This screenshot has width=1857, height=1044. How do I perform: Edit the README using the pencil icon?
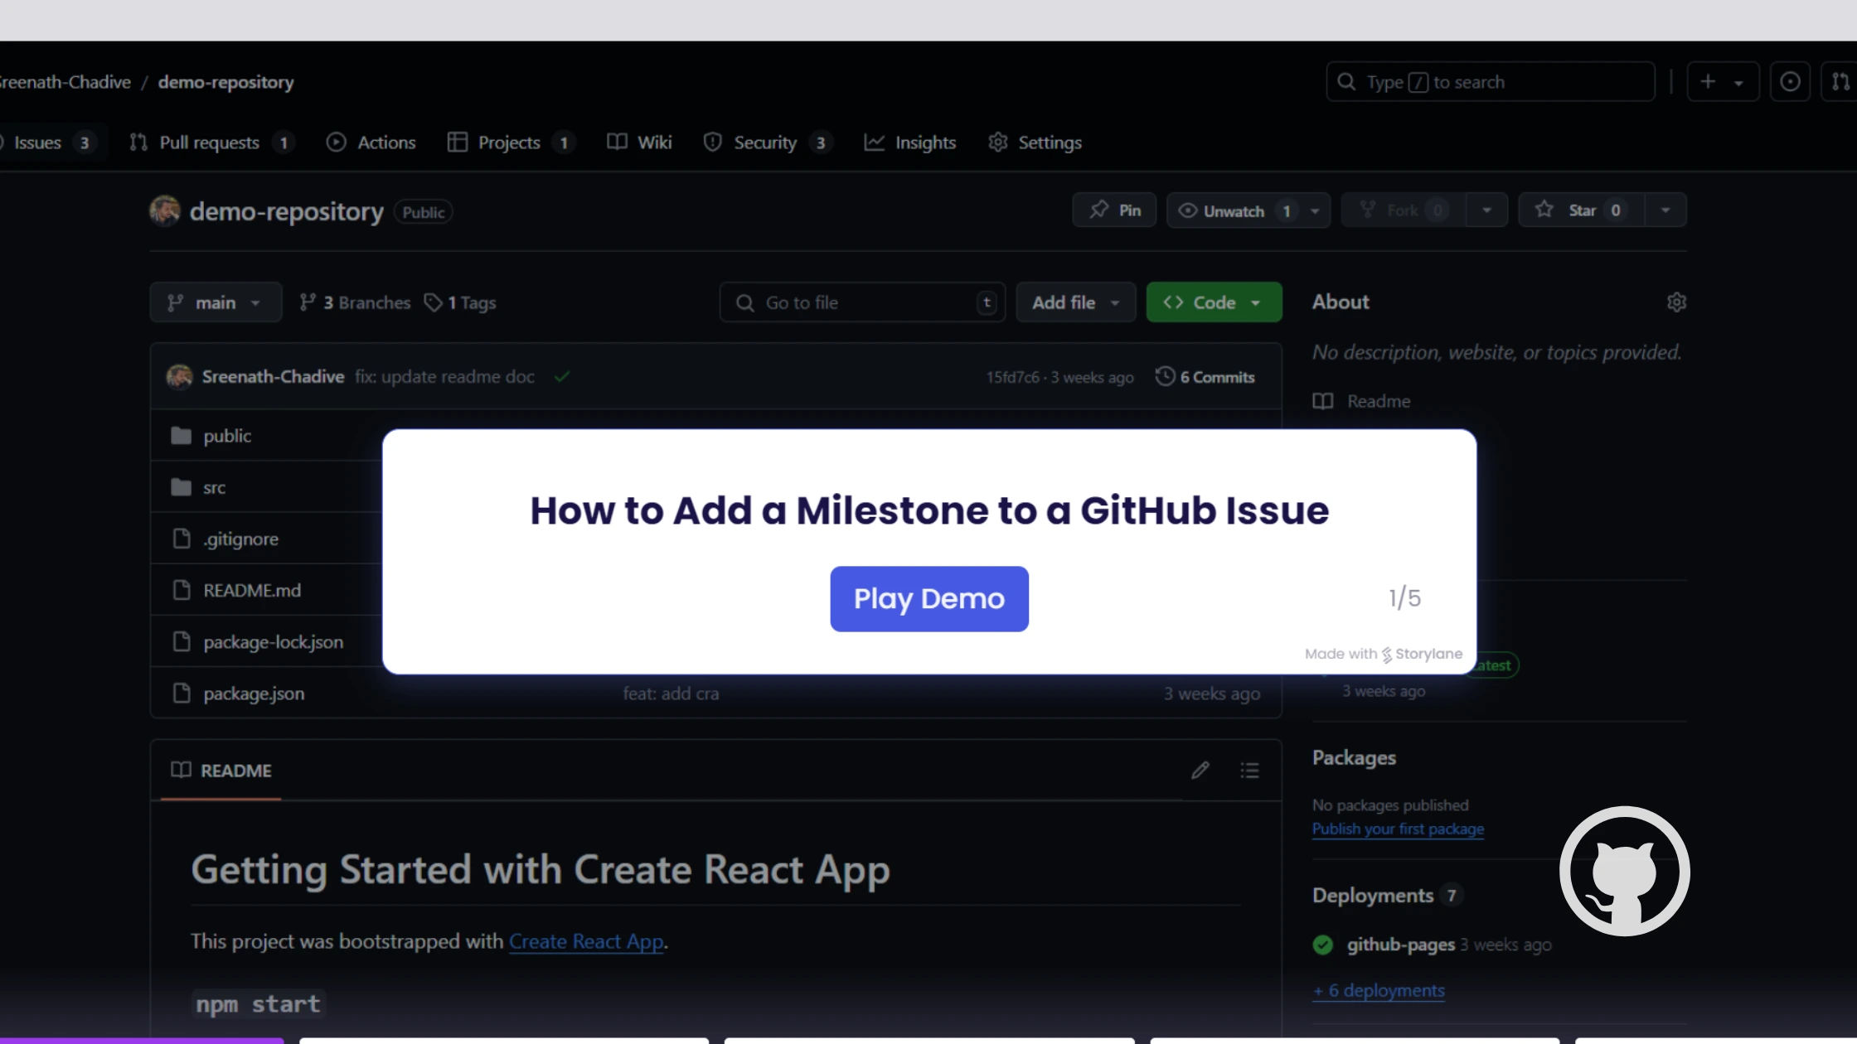pos(1200,771)
